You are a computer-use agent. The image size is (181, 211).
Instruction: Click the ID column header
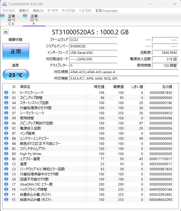tap(14, 87)
